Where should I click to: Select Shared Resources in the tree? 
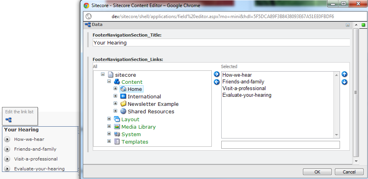tap(151, 111)
